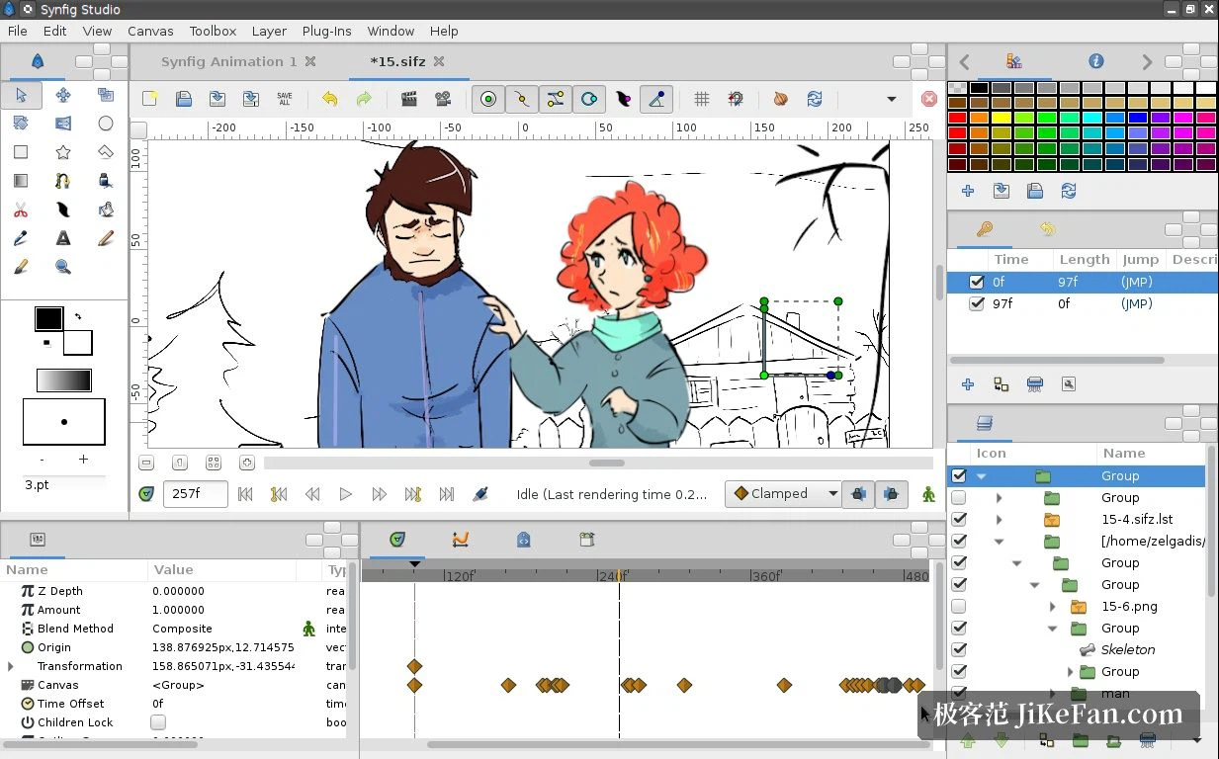Image resolution: width=1219 pixels, height=759 pixels.
Task: Select the Star tool
Action: coord(63,152)
